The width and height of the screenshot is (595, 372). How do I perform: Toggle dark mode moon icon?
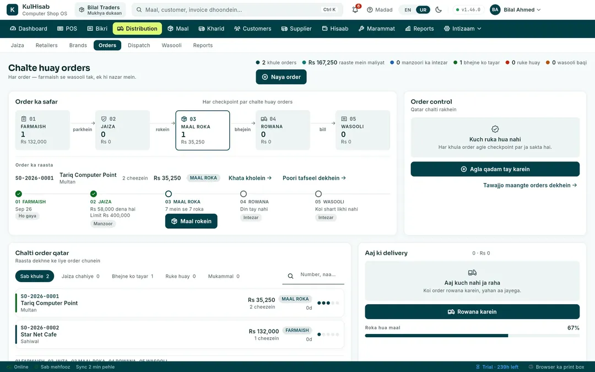(x=439, y=10)
